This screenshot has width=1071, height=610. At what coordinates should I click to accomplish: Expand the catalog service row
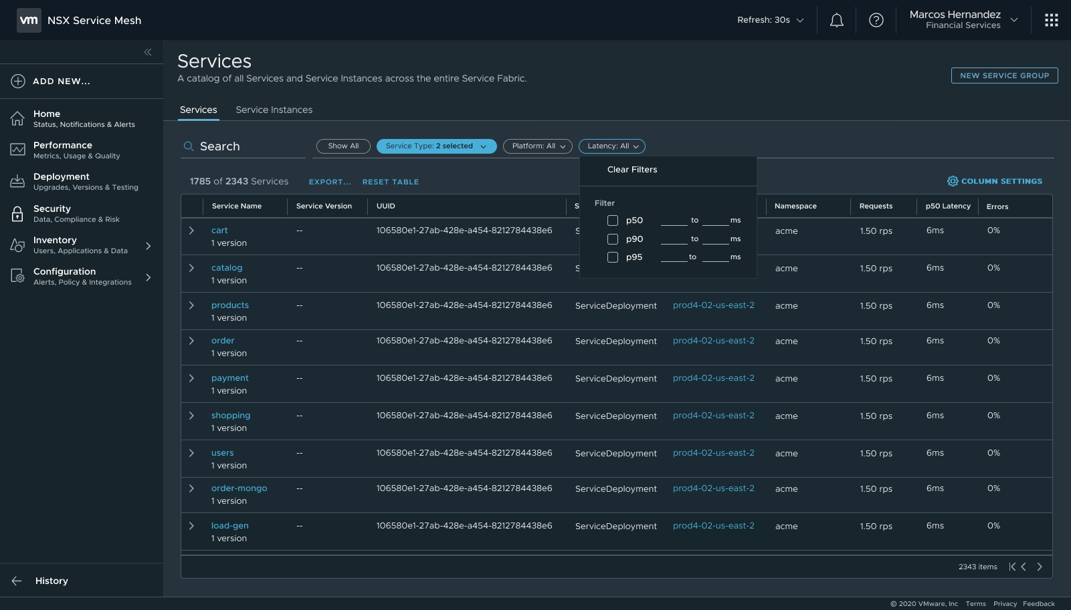(x=191, y=268)
